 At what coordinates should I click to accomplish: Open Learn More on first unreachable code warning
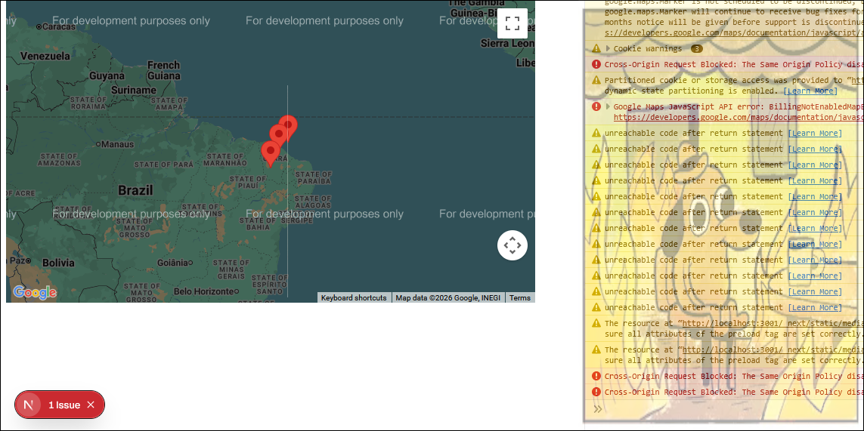[x=814, y=133]
